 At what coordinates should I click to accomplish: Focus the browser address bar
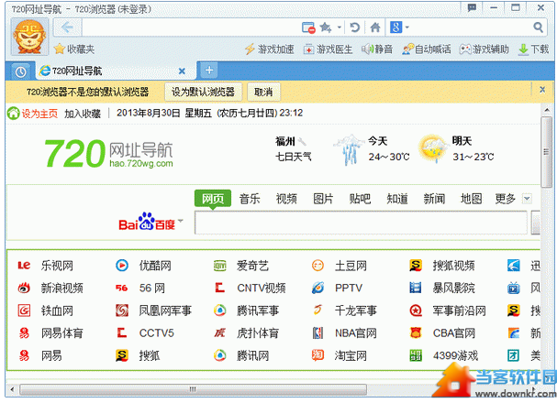191,27
